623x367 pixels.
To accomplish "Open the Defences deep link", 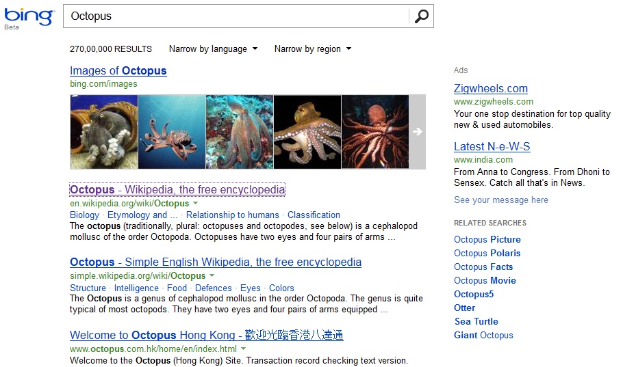I will (x=214, y=288).
